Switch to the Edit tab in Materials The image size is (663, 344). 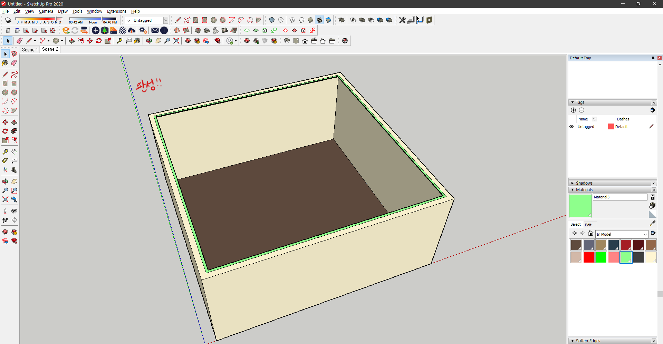pos(588,225)
